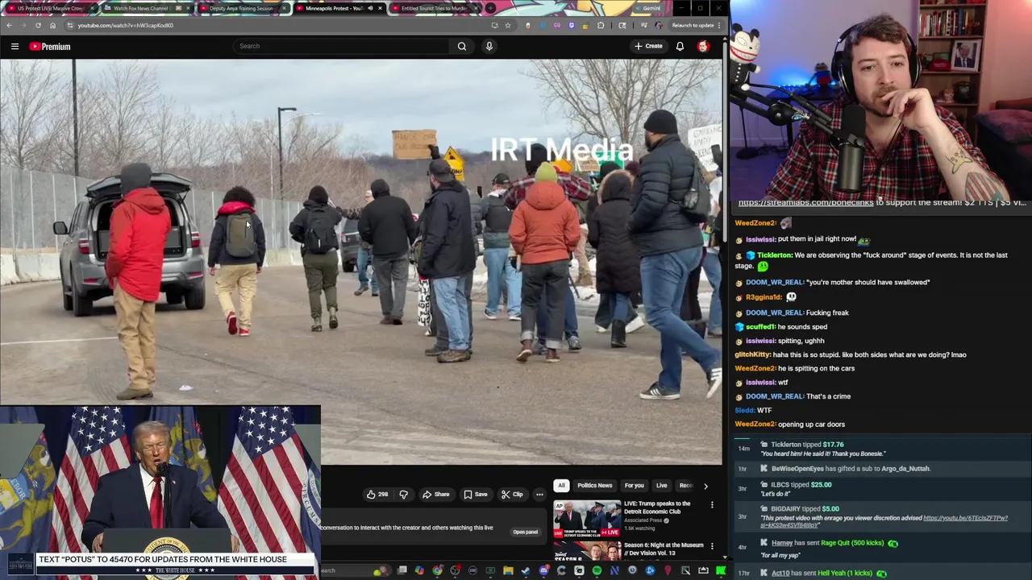This screenshot has height=580, width=1032.
Task: Click the URL in the address bar
Action: (126, 25)
